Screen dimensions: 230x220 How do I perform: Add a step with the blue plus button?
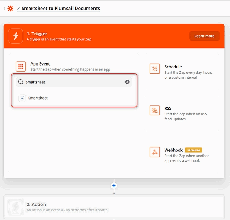point(114,186)
